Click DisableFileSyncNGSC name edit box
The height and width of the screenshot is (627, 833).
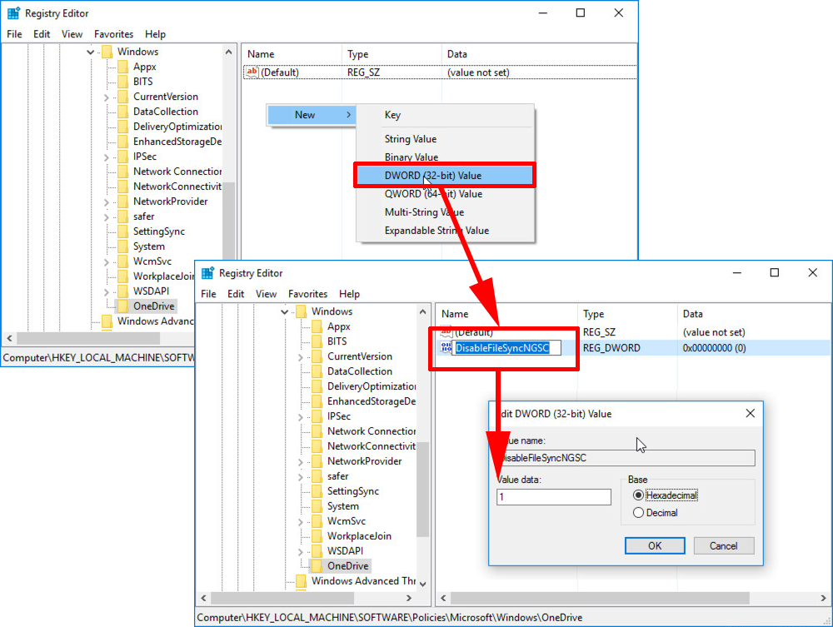[x=506, y=348]
